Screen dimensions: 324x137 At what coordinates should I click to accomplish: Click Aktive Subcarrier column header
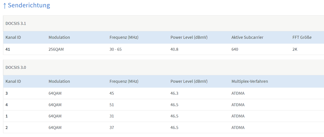(247, 37)
